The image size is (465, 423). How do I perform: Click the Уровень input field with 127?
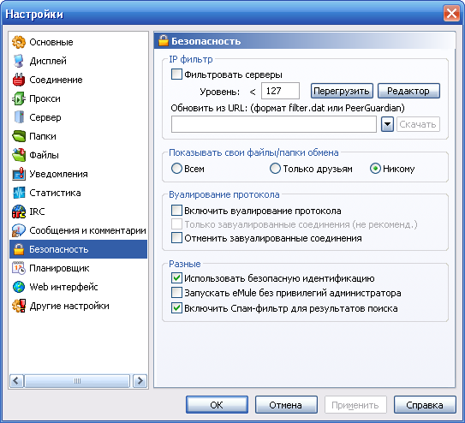[x=280, y=91]
